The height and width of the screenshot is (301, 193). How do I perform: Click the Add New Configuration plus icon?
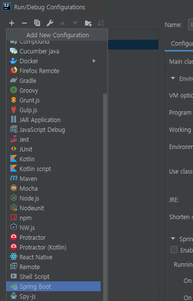click(12, 23)
